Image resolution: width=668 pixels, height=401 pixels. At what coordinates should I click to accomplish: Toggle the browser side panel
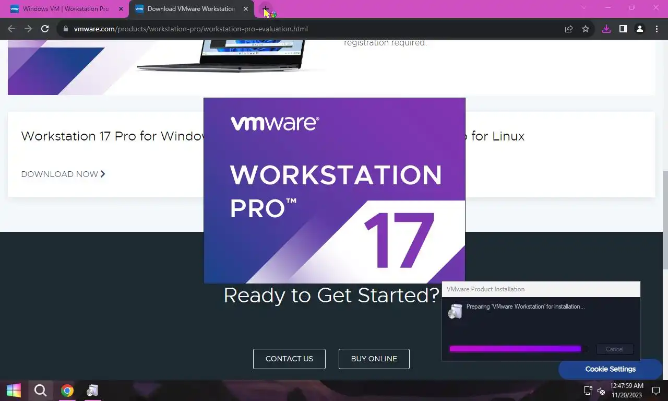pos(623,29)
